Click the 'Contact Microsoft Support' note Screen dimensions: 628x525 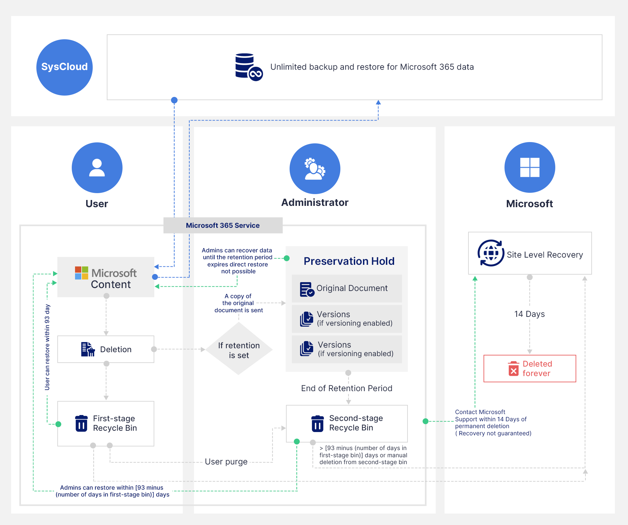[x=493, y=423]
